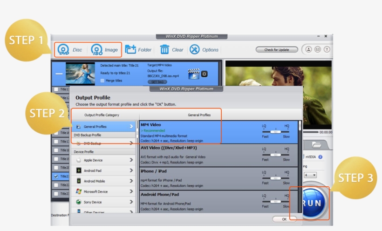Check the Title23 checkbox

[x=56, y=194]
